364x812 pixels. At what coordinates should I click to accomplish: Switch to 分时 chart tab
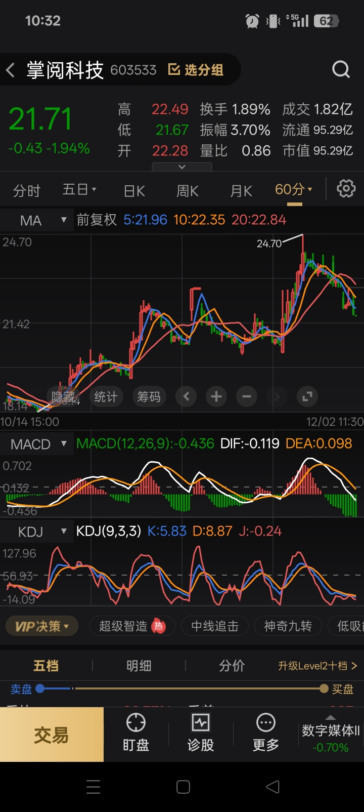(x=26, y=191)
